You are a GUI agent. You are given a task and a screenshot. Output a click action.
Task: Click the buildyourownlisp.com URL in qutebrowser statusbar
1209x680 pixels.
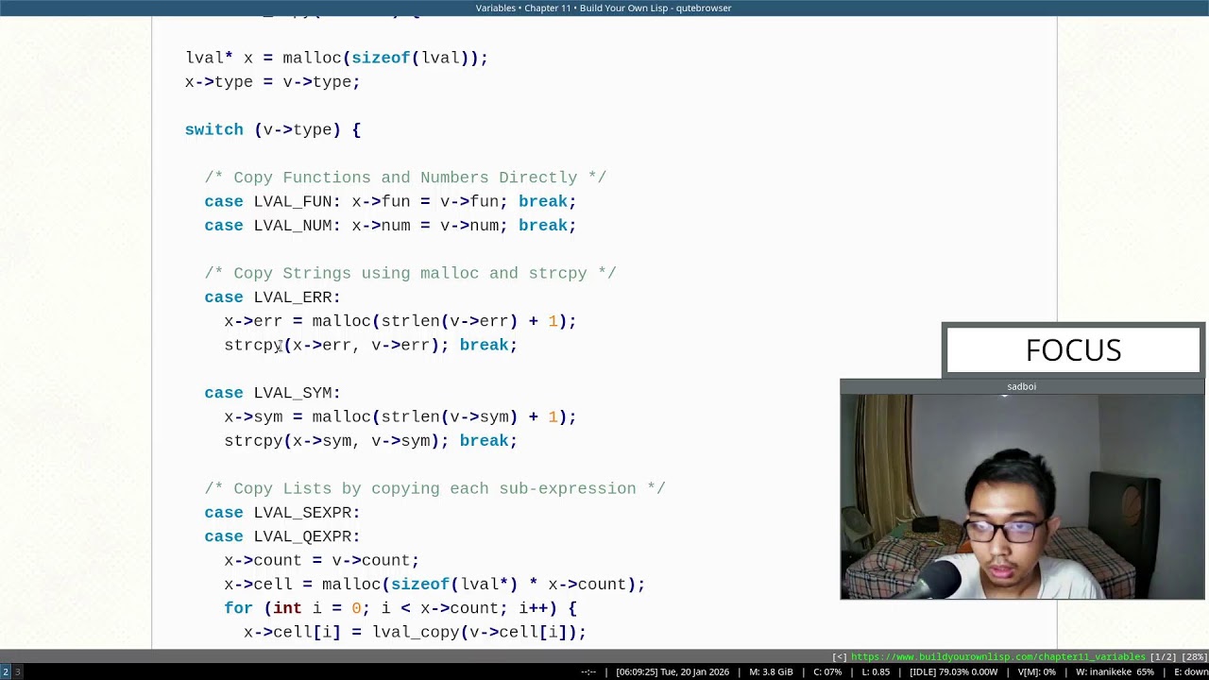tap(997, 657)
